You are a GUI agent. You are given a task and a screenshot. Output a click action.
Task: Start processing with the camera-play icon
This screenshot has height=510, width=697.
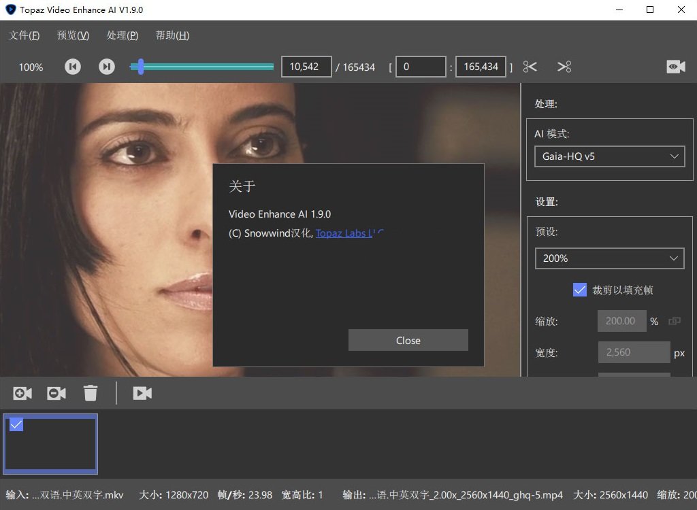tap(142, 393)
